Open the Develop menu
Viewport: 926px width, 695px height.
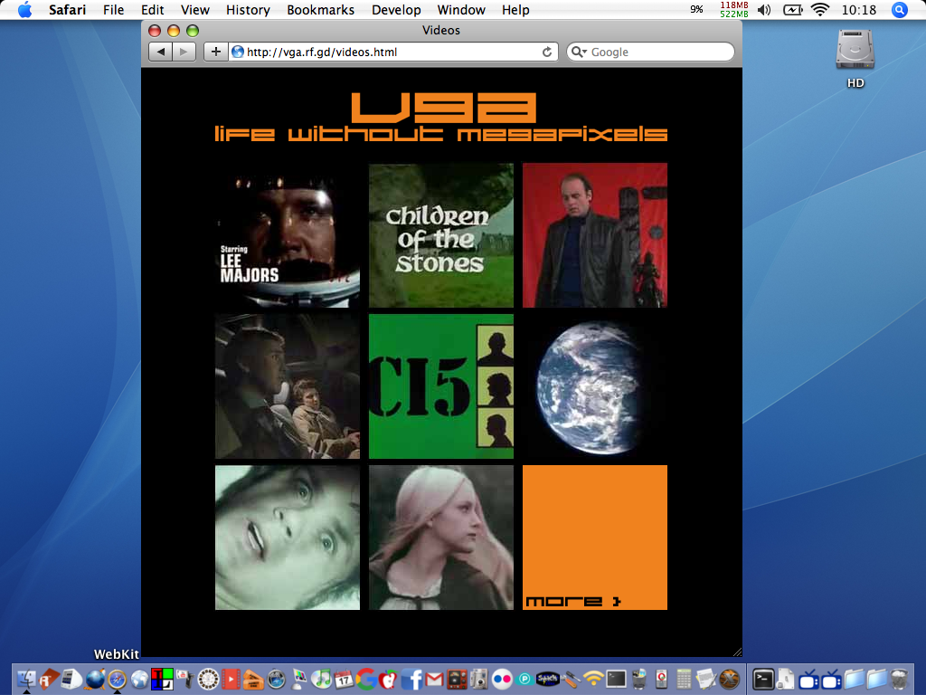[396, 10]
